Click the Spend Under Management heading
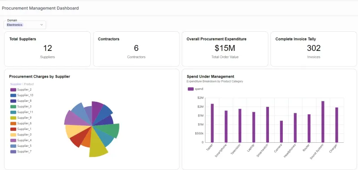Viewport: 358px width, 170px height. click(210, 77)
